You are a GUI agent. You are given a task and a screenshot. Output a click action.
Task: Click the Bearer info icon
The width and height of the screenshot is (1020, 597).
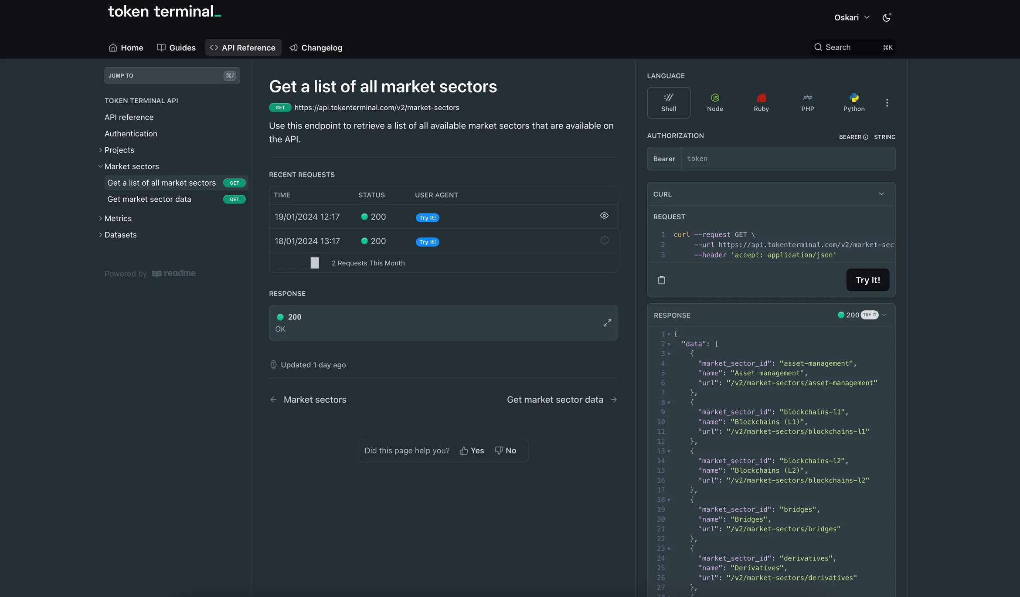coord(866,137)
